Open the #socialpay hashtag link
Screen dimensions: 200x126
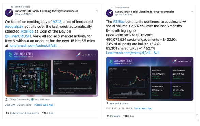(x=14, y=26)
